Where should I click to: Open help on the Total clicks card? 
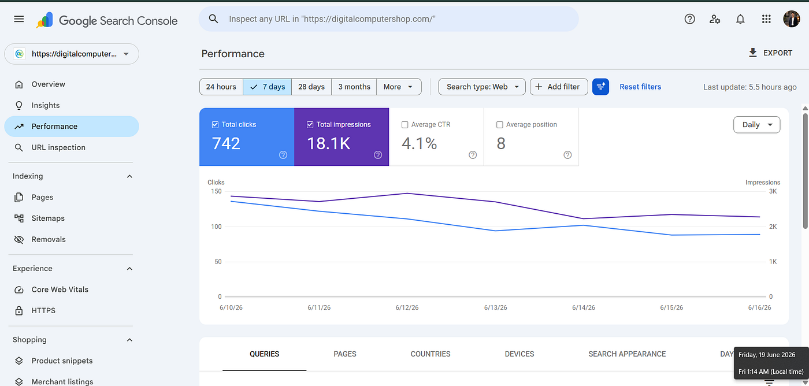(x=283, y=155)
